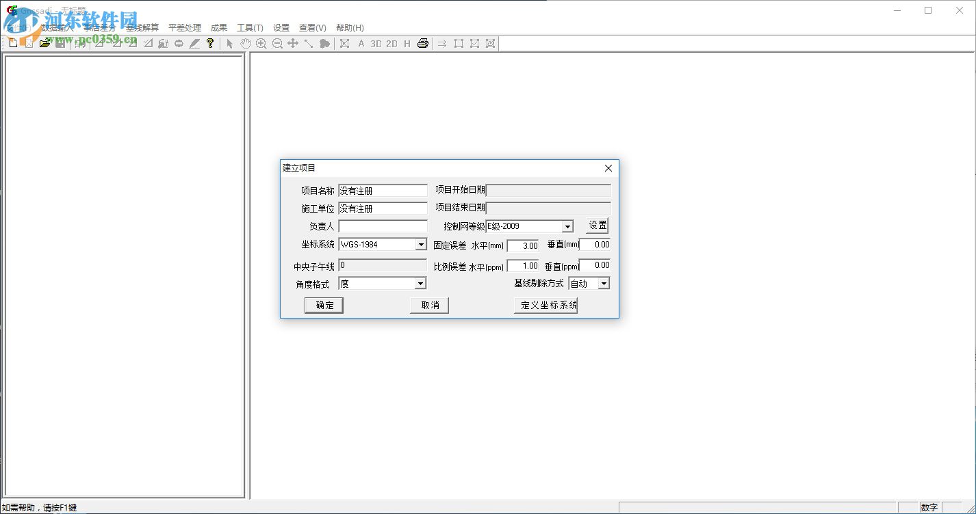Open the 基线剔除方式 dropdown

coord(604,284)
